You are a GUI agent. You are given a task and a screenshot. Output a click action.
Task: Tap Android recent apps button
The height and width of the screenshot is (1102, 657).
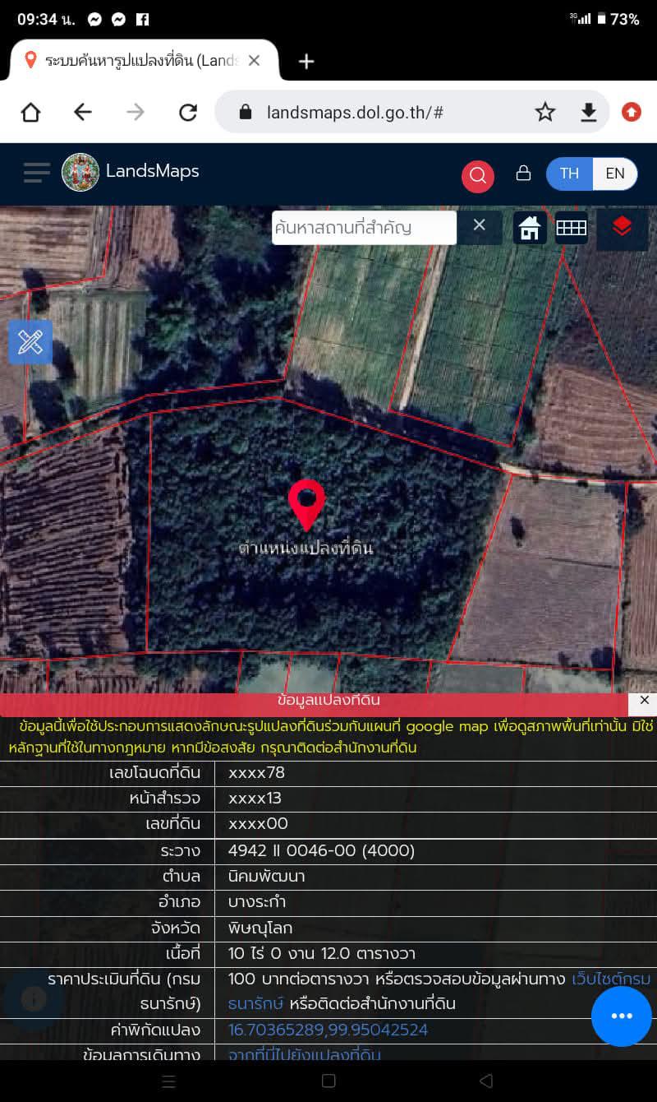[x=169, y=1081]
